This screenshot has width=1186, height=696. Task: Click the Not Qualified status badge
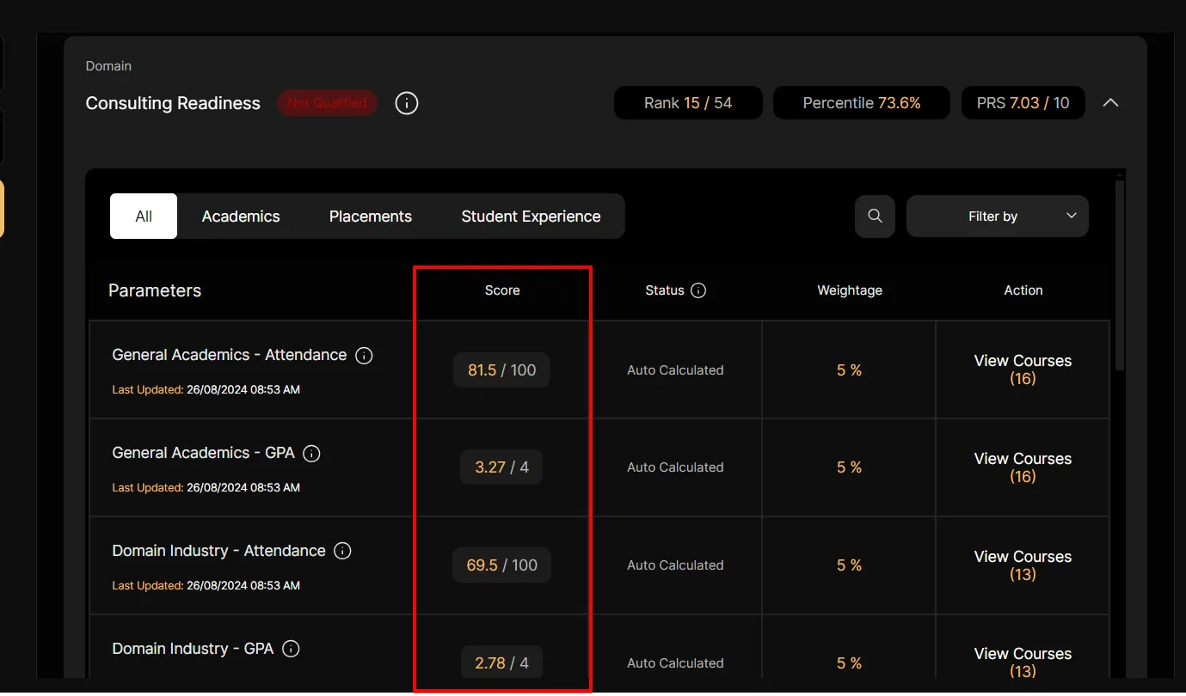[x=327, y=103]
